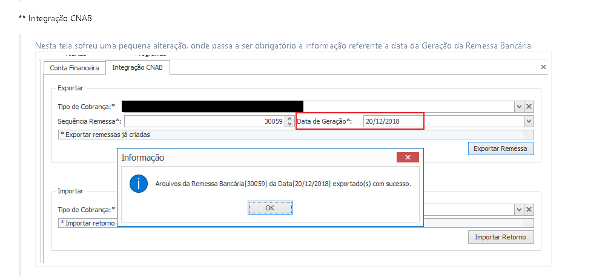Switch to the Conta Financeira tab

click(74, 68)
